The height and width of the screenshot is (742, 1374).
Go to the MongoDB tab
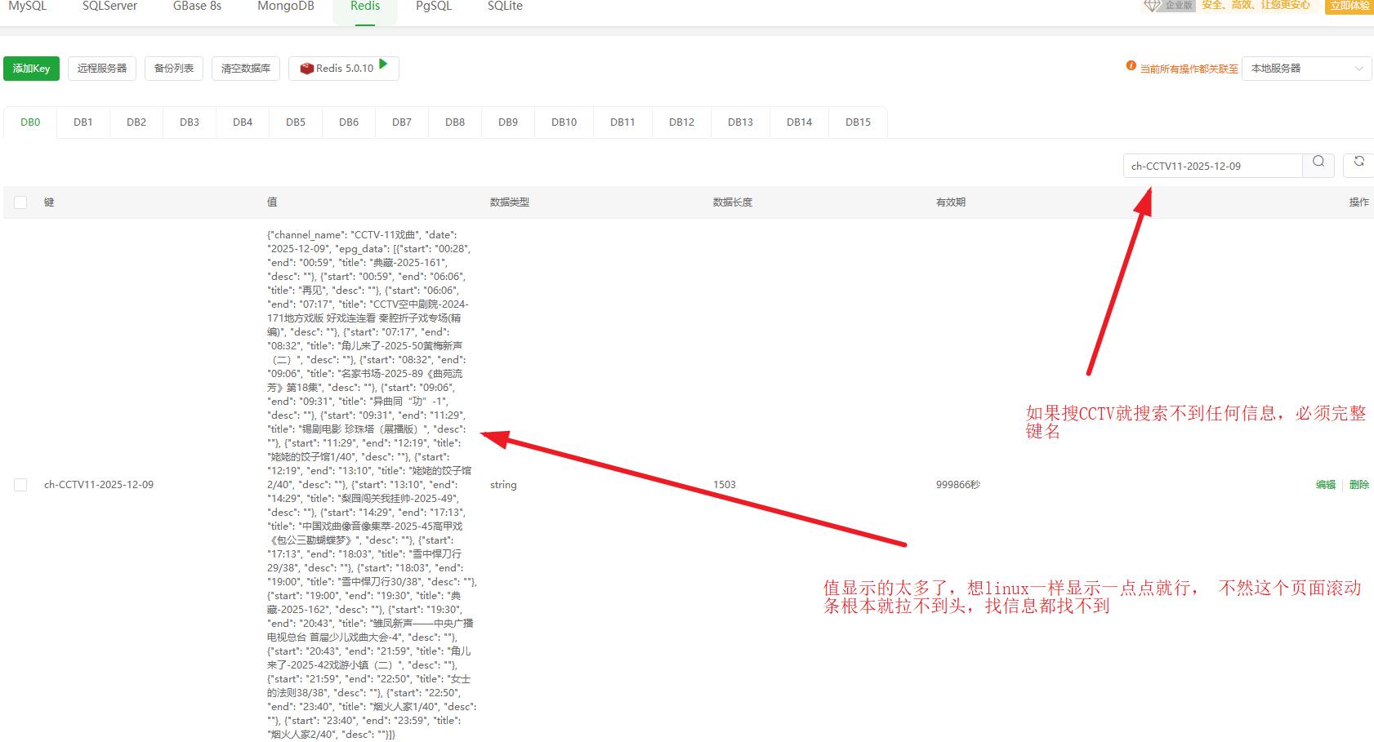[x=286, y=7]
